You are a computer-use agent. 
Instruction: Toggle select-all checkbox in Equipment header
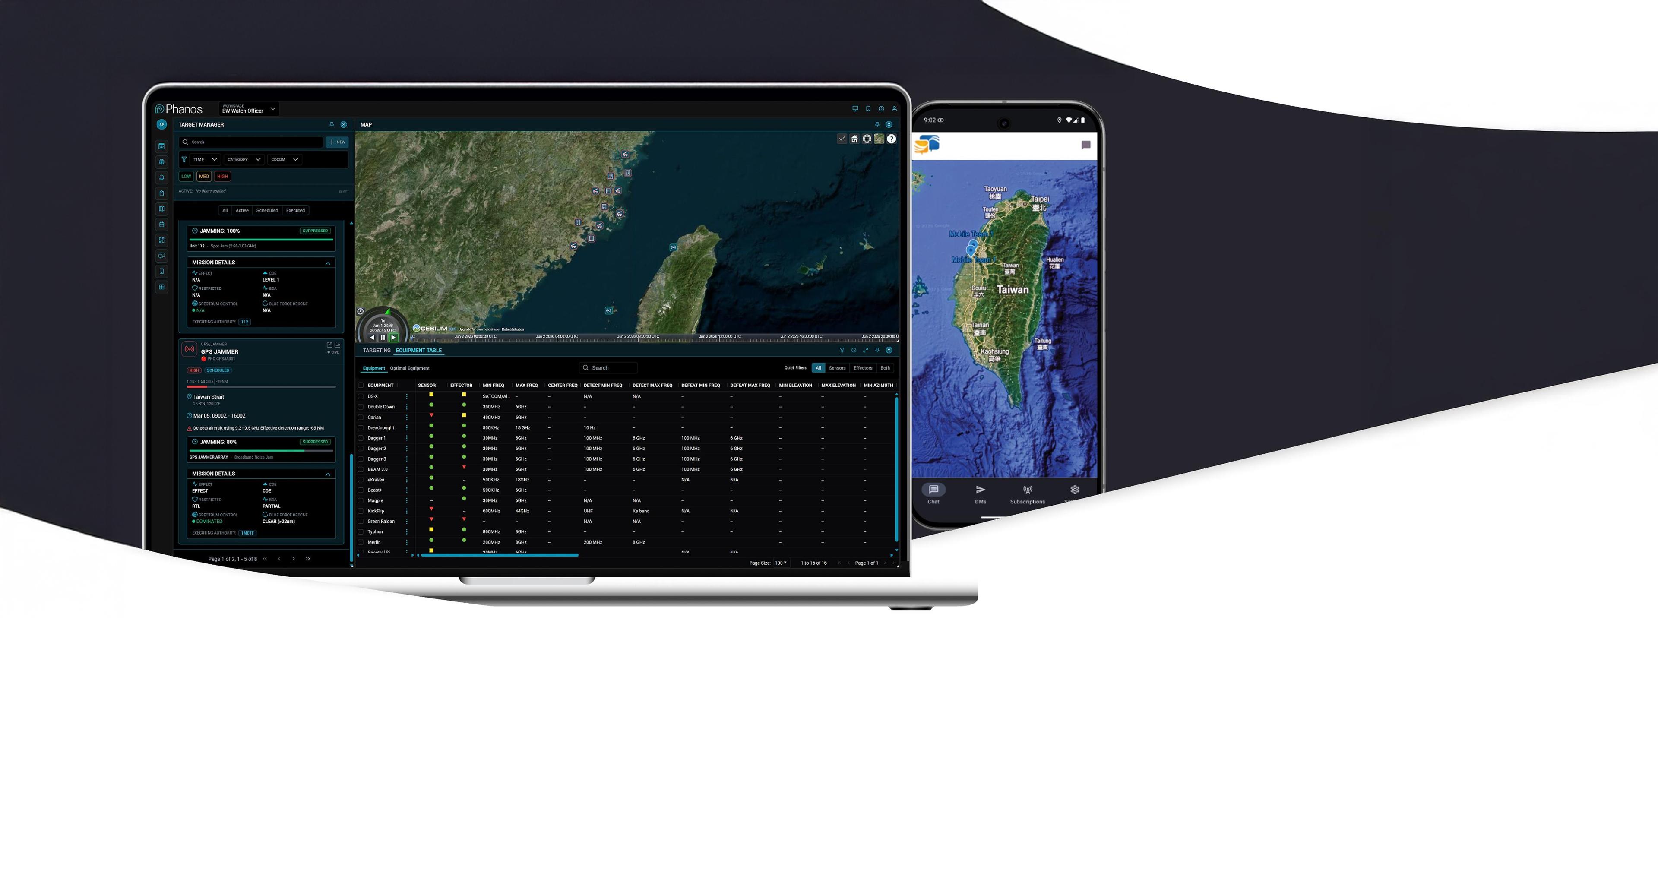click(361, 386)
